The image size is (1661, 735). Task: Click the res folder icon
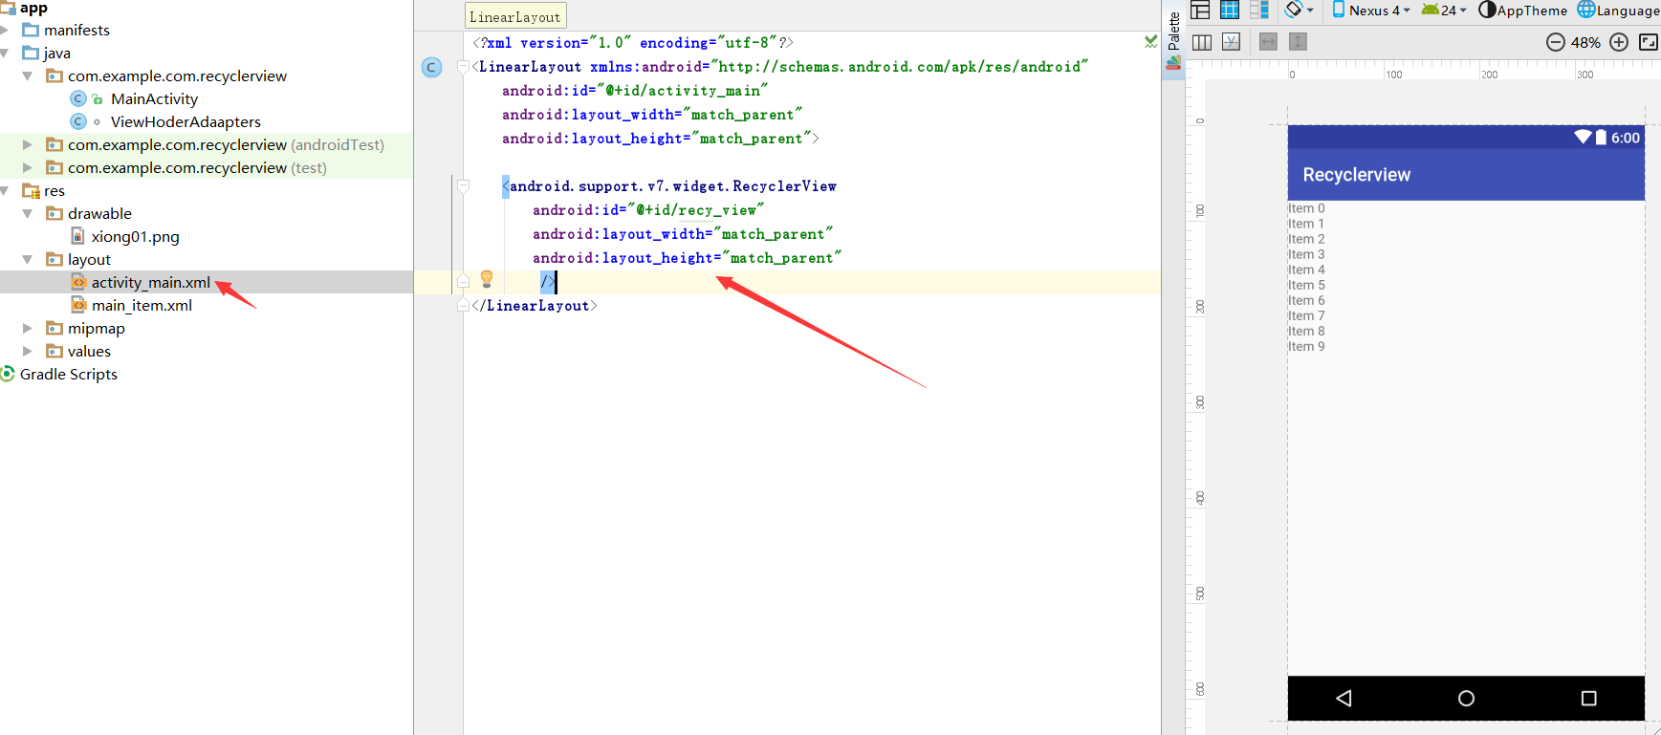(x=31, y=191)
